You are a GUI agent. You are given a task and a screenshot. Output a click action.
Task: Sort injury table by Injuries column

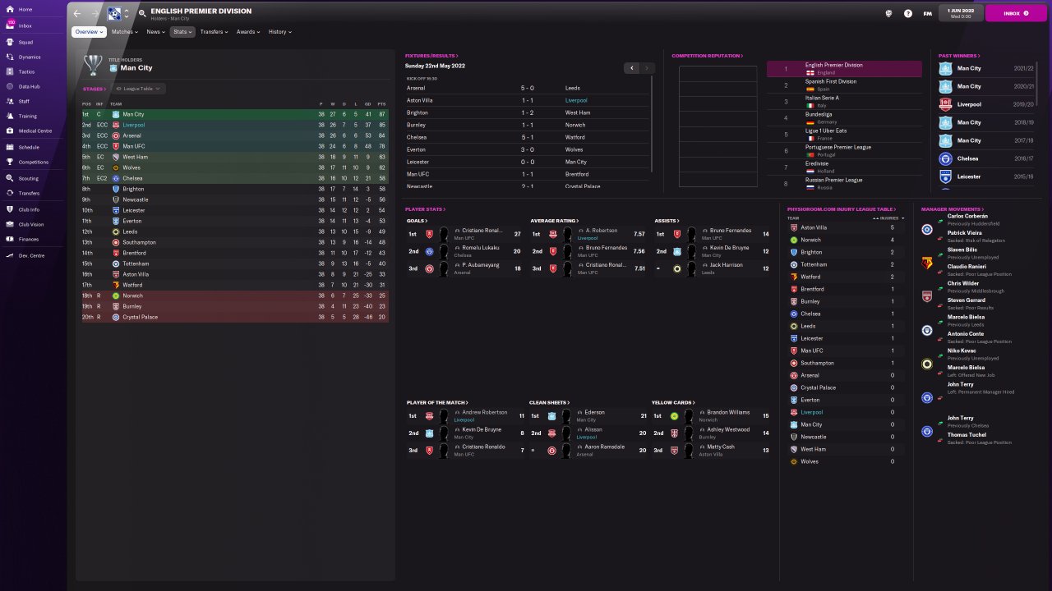(x=888, y=218)
